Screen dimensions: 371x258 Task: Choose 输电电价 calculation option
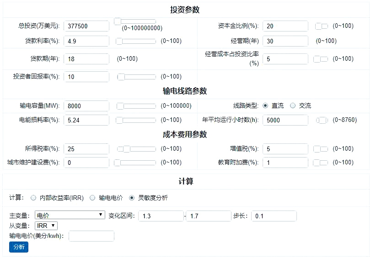[92, 198]
